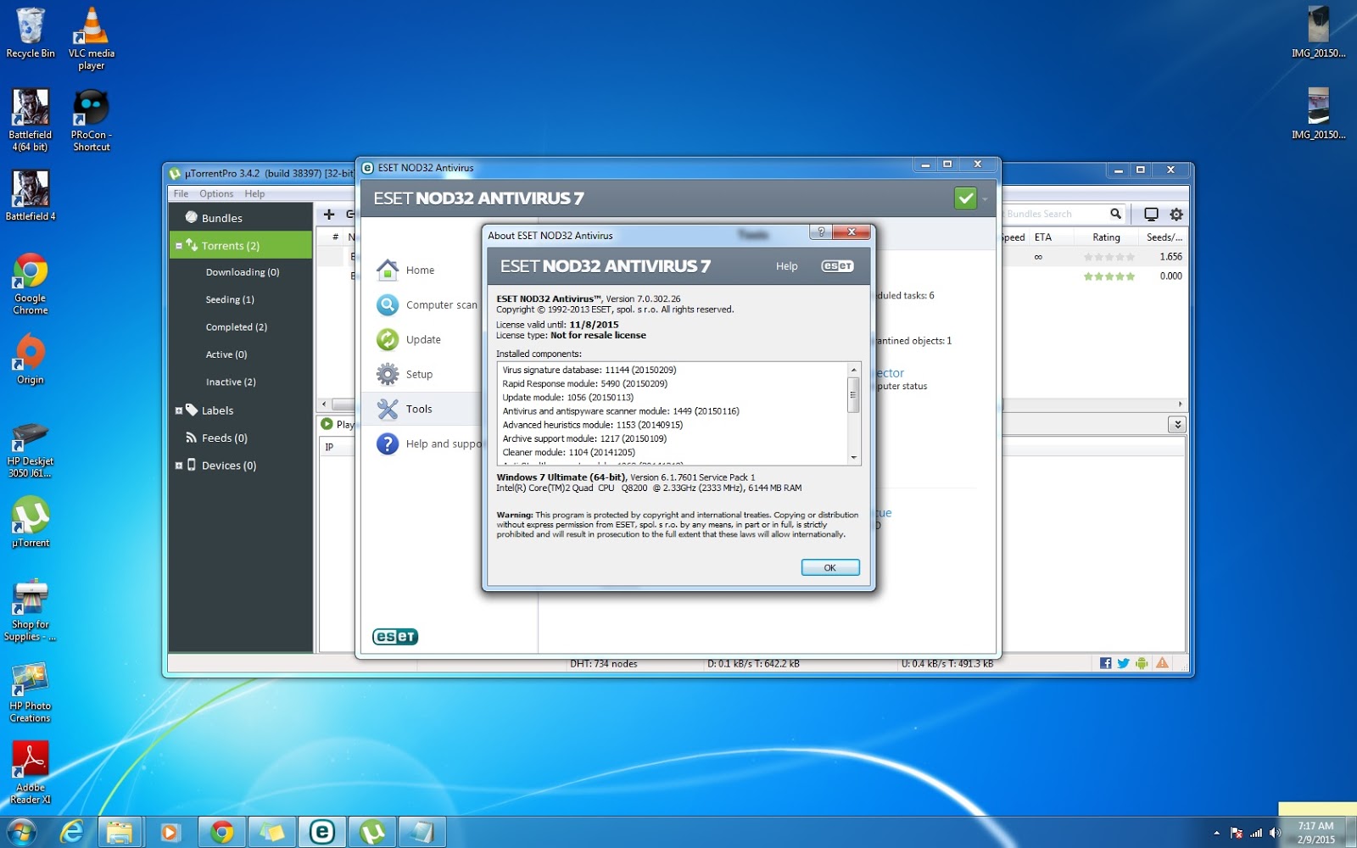Click the Computer scan magnifier icon
The width and height of the screenshot is (1357, 848).
pyautogui.click(x=388, y=304)
